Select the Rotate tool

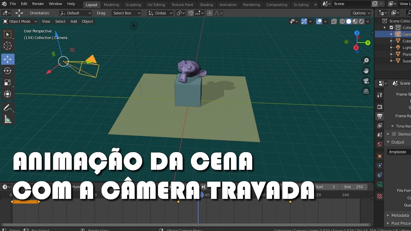8,71
